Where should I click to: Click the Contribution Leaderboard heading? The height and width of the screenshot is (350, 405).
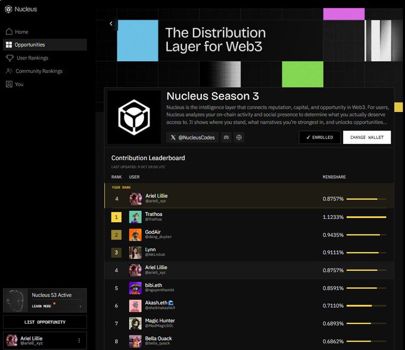(148, 158)
